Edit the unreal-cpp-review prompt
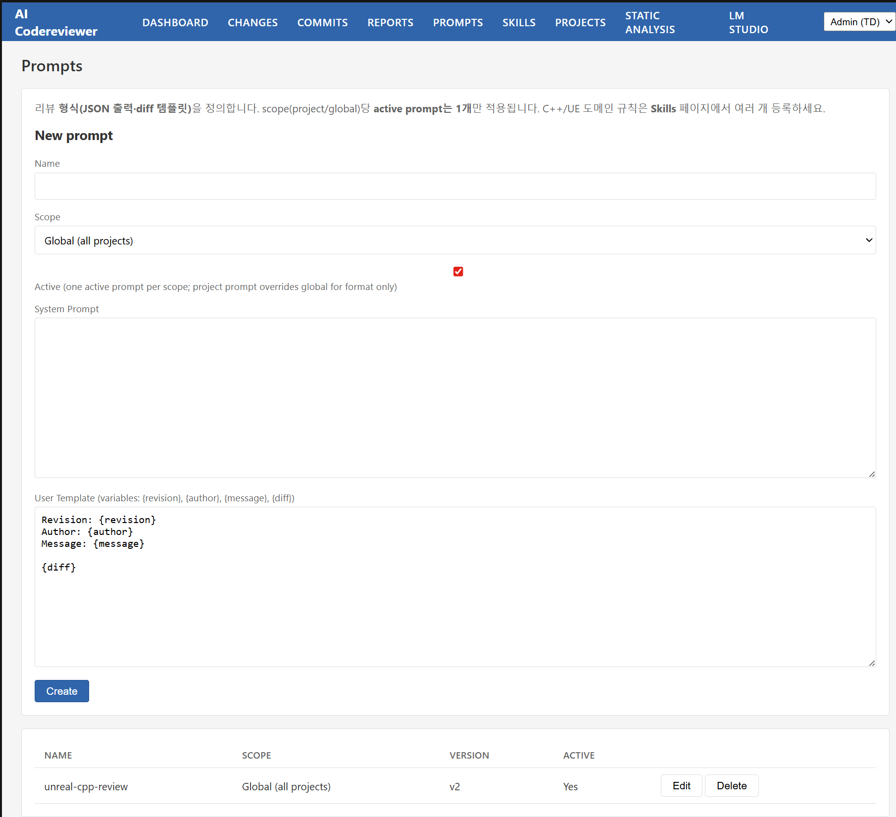Screen dimensions: 896x817 (x=681, y=785)
